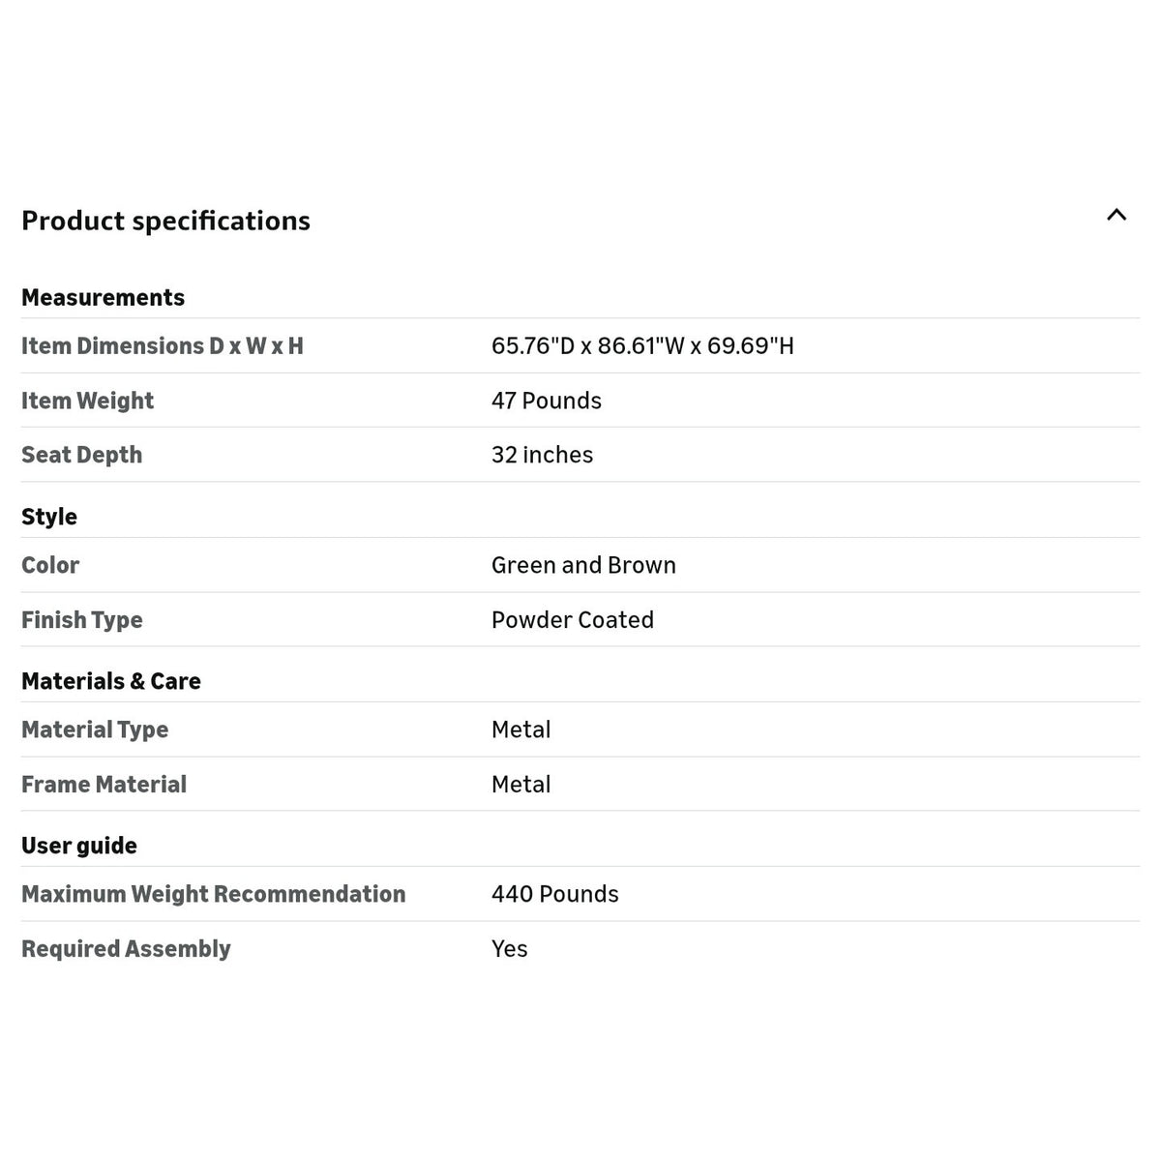Click the User guide section header

[79, 846]
